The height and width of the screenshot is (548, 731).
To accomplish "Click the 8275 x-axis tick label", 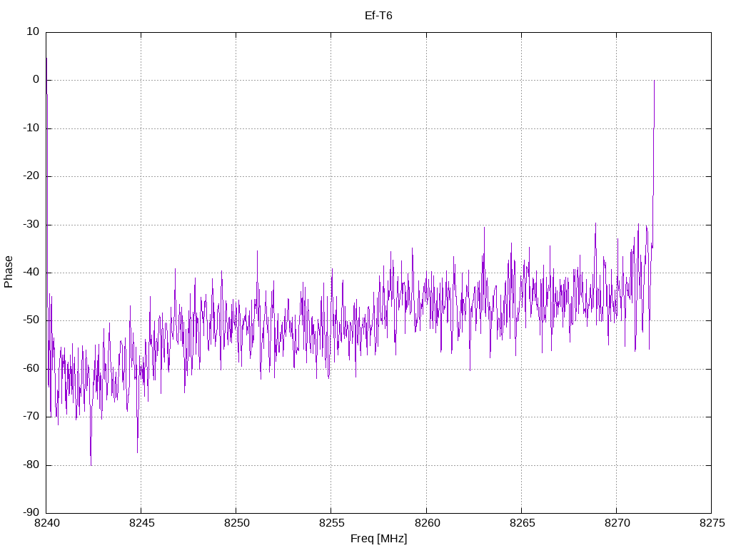I will (712, 523).
